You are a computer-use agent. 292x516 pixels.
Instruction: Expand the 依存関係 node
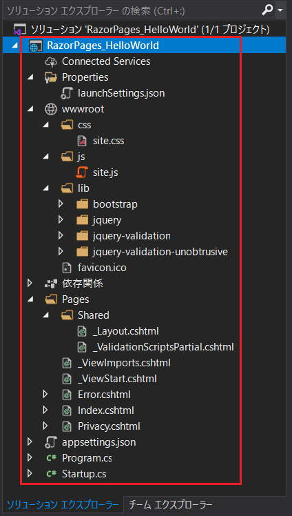coord(30,284)
